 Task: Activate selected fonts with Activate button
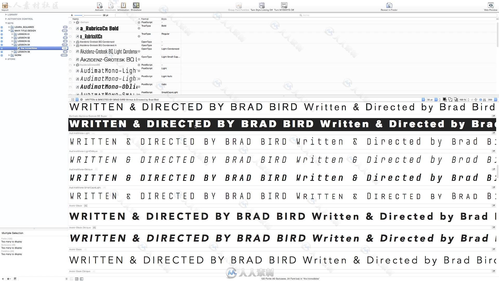click(99, 7)
